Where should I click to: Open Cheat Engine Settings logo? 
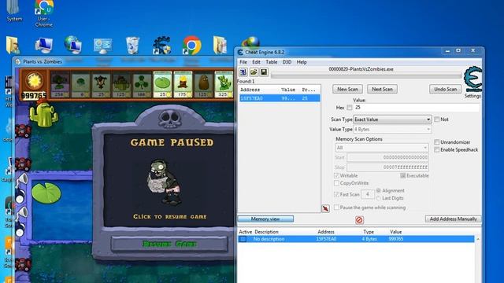pyautogui.click(x=472, y=79)
